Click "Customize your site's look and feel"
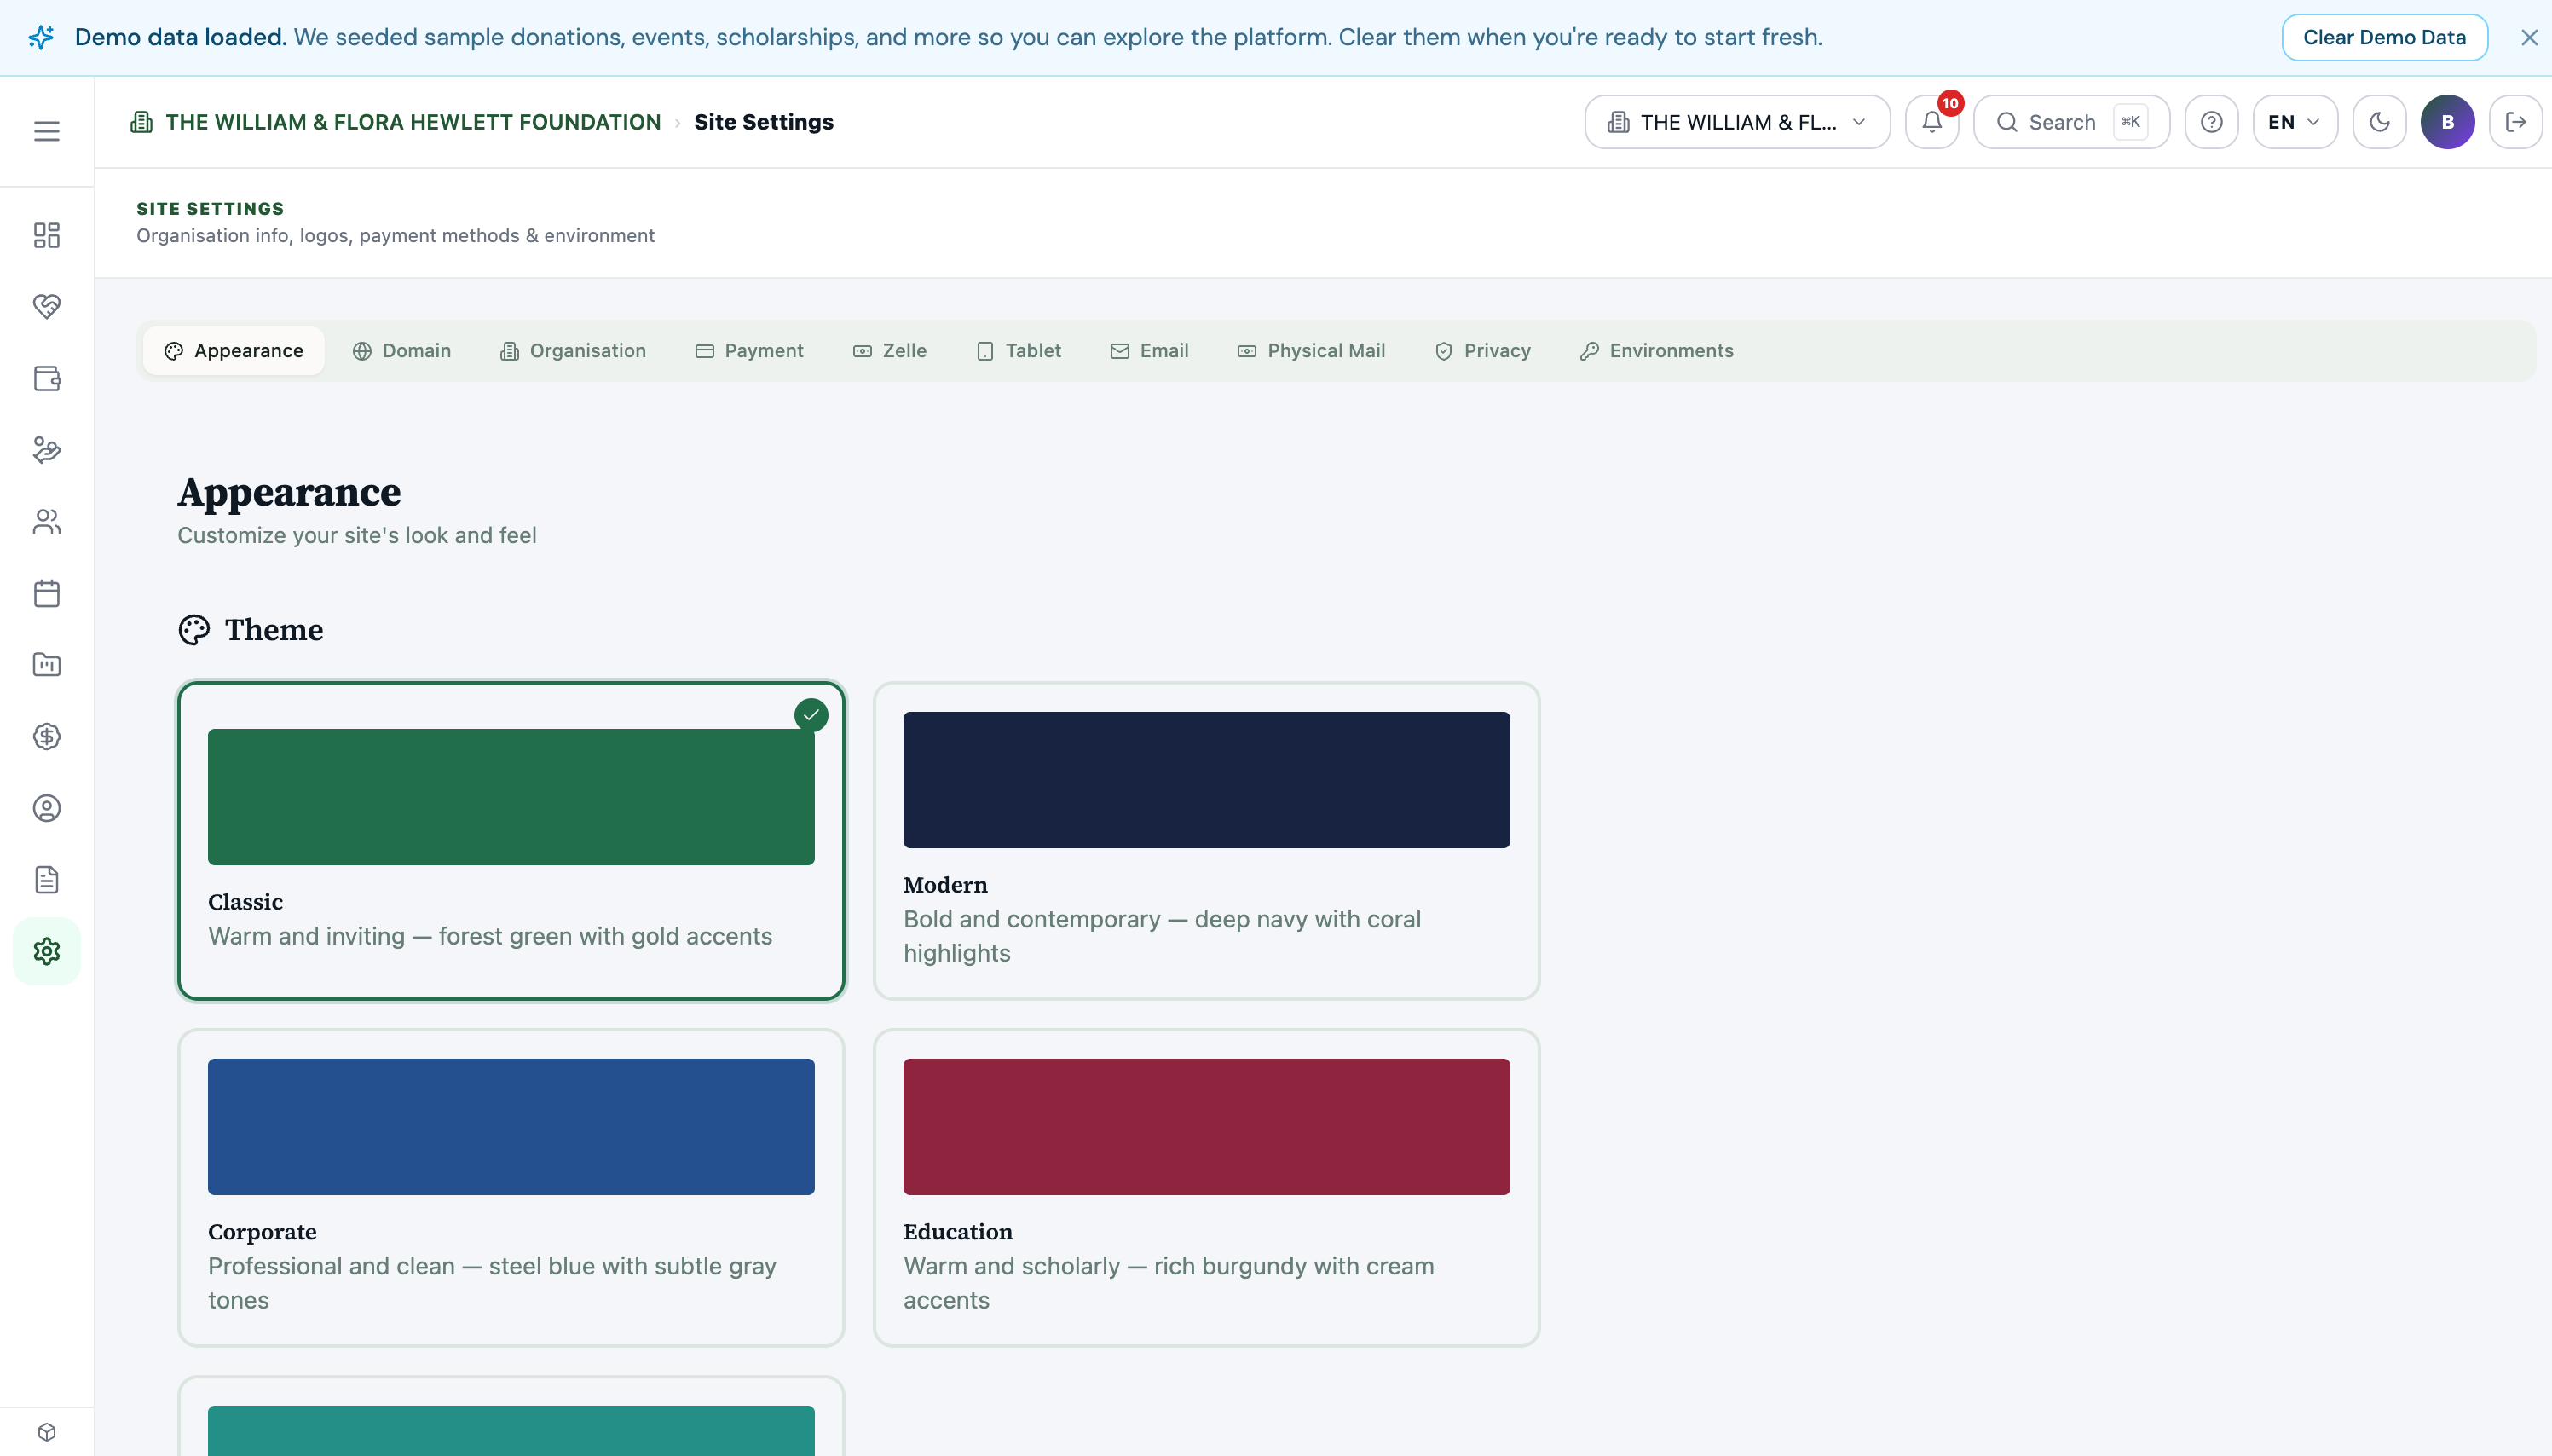The height and width of the screenshot is (1456, 2552). [x=357, y=535]
